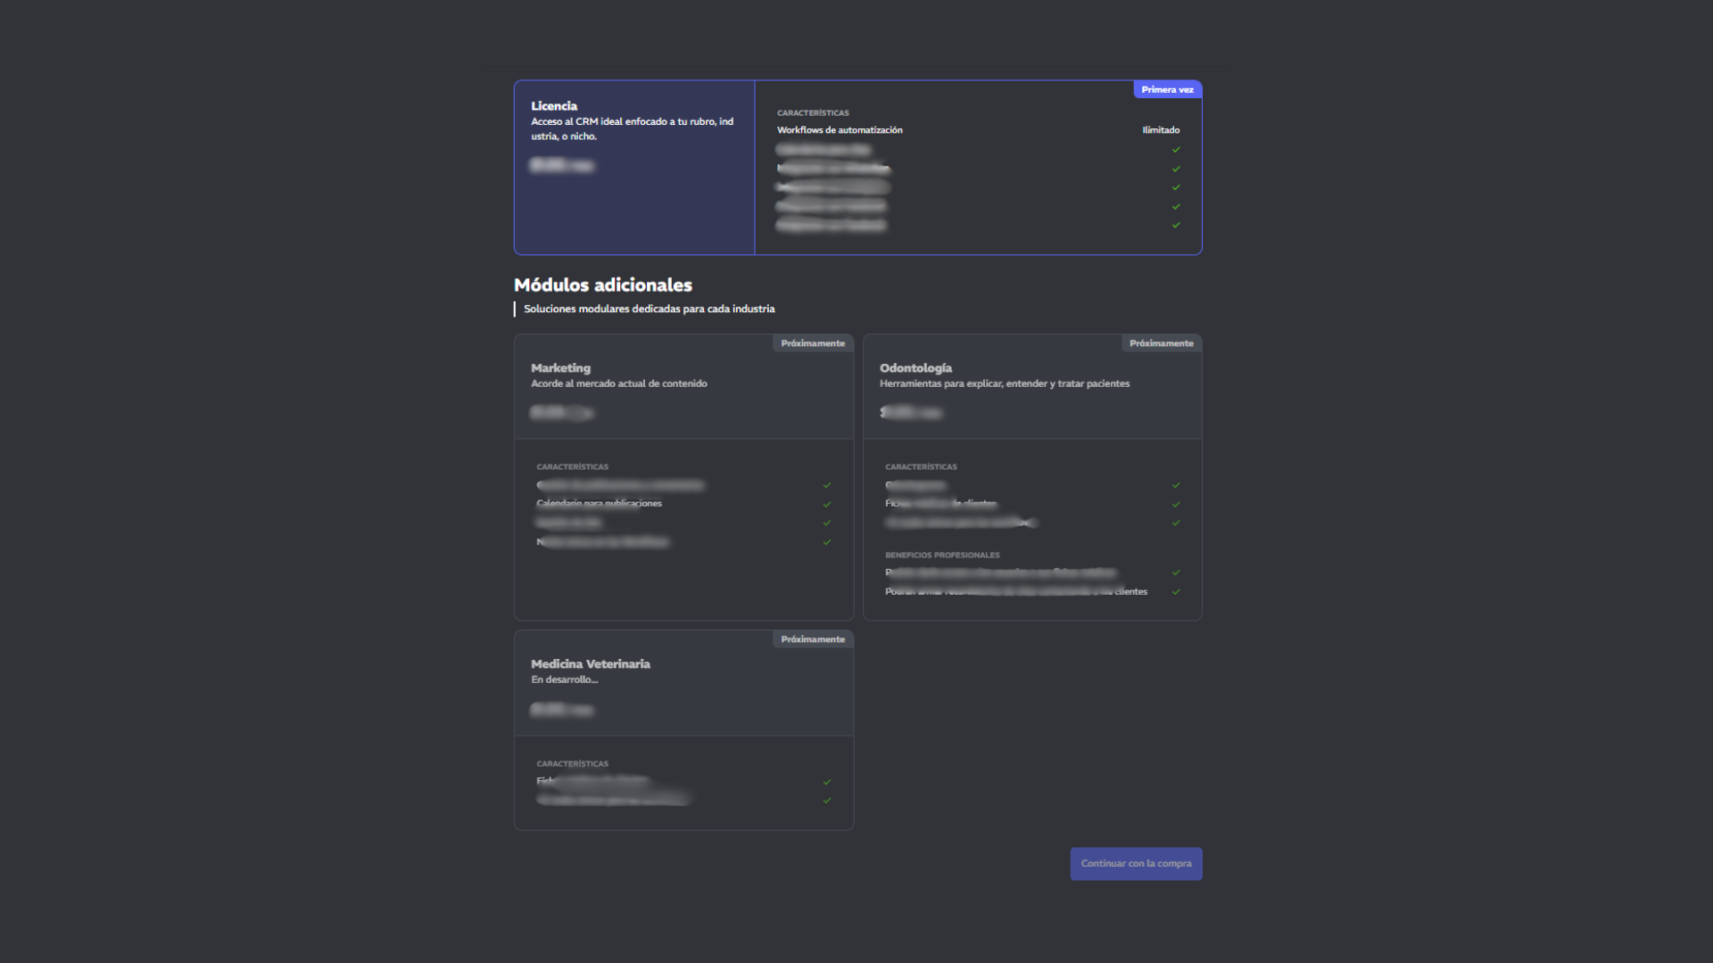Viewport: 1713px width, 963px height.
Task: Click first checkmark in Marketing características
Action: click(x=827, y=485)
